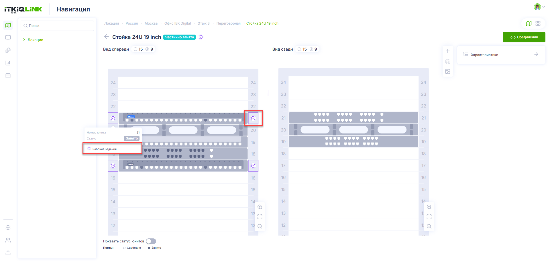Image resolution: width=550 pixels, height=263 pixels.
Task: Click the plus add icon in right toolbar
Action: tap(448, 51)
